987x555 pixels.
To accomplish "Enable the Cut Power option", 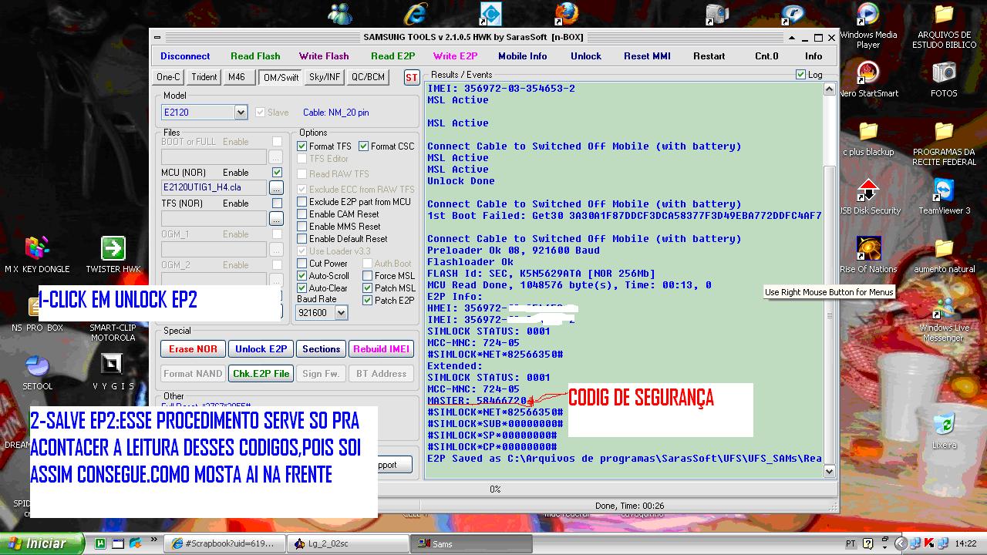I will pos(301,264).
